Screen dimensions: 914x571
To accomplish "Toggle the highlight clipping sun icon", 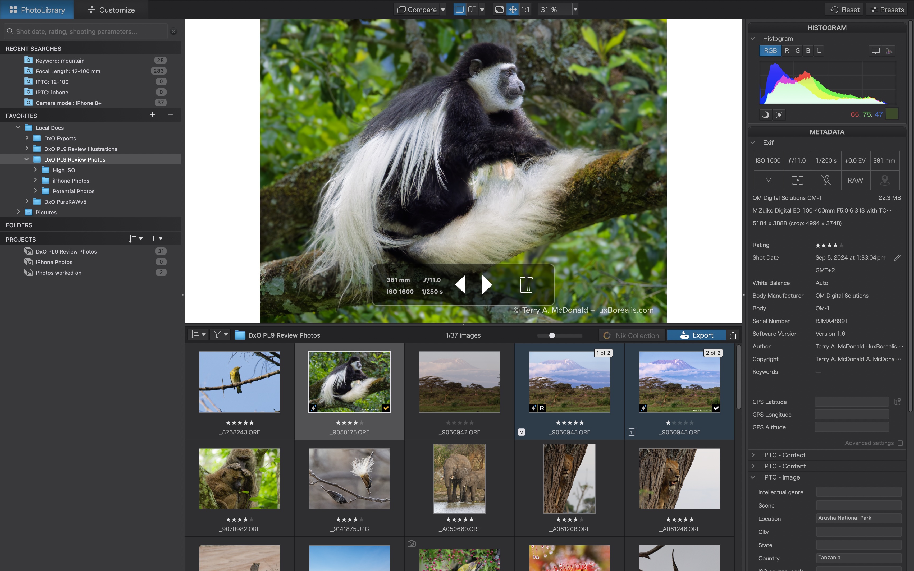I will click(779, 115).
